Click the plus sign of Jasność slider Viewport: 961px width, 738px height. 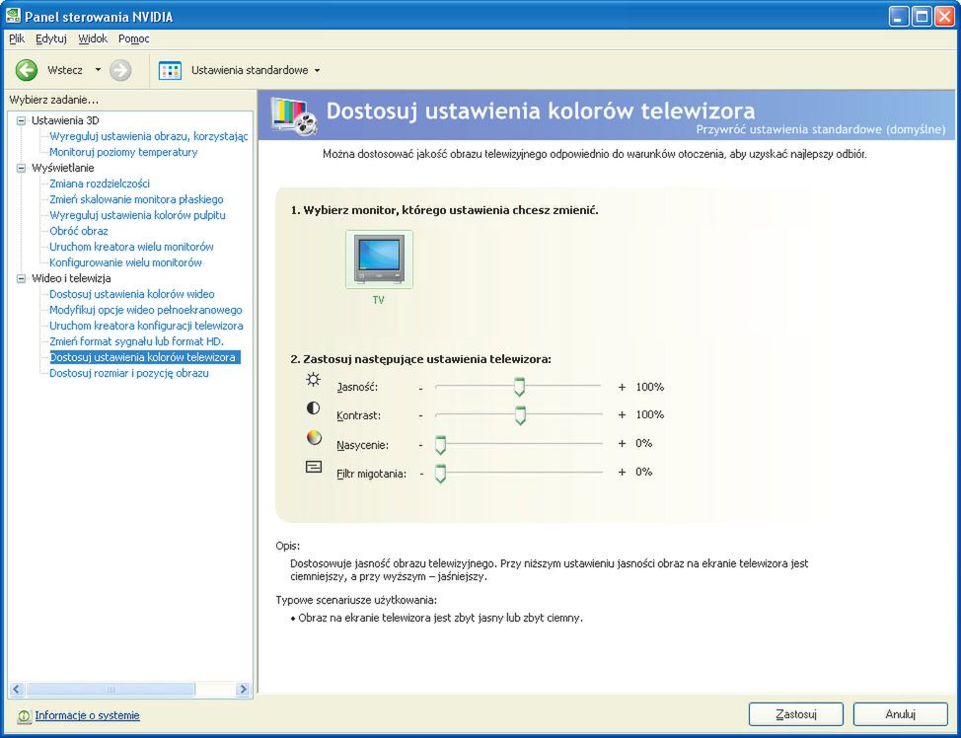click(x=622, y=387)
